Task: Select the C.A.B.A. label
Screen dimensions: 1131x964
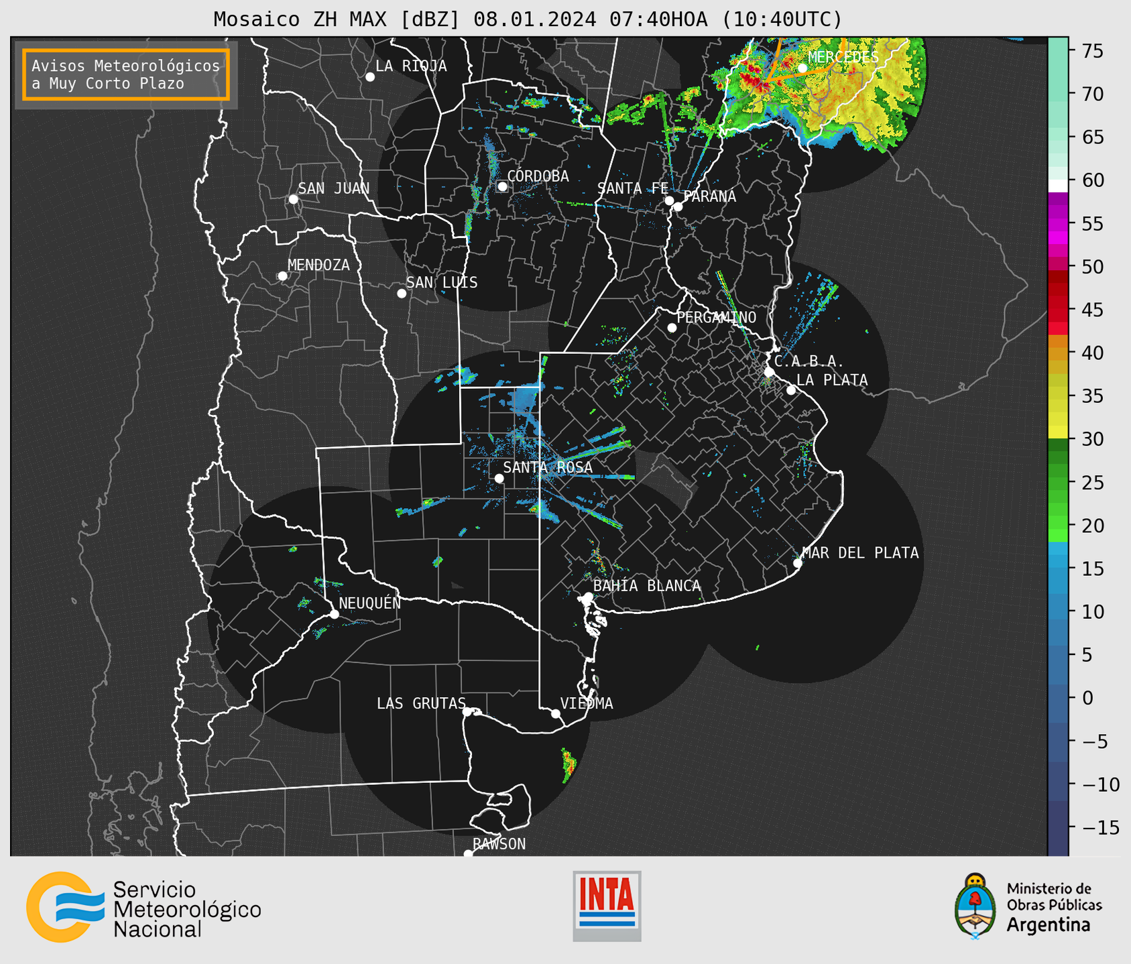Action: click(809, 361)
